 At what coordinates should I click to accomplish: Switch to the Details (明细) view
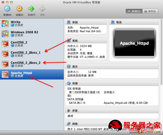click(x=134, y=11)
